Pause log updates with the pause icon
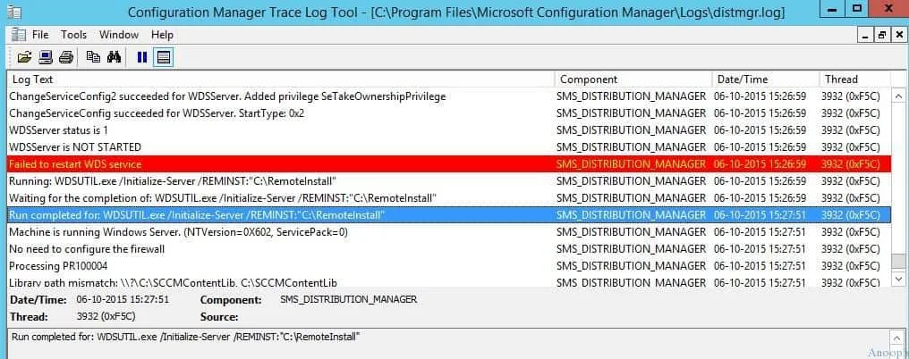This screenshot has width=909, height=359. (x=141, y=58)
